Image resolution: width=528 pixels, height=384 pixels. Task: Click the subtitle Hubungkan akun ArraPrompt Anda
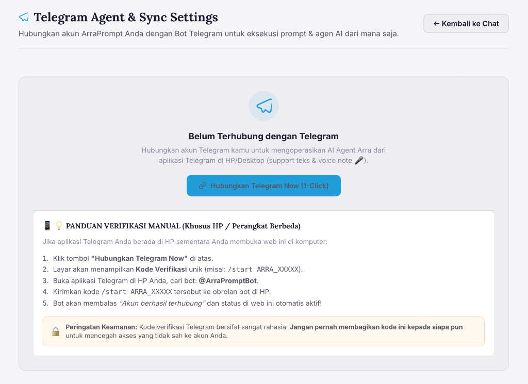pyautogui.click(x=209, y=34)
